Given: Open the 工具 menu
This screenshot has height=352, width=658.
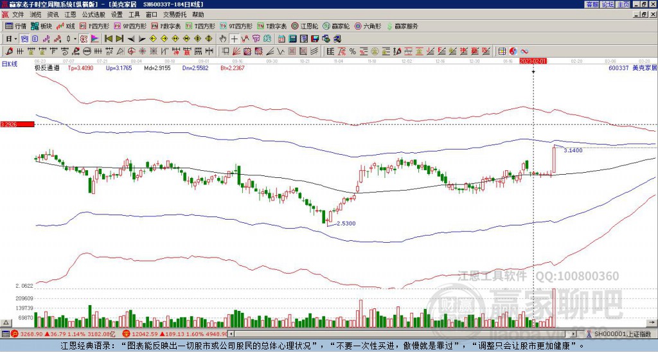Looking at the screenshot, I should tap(134, 15).
